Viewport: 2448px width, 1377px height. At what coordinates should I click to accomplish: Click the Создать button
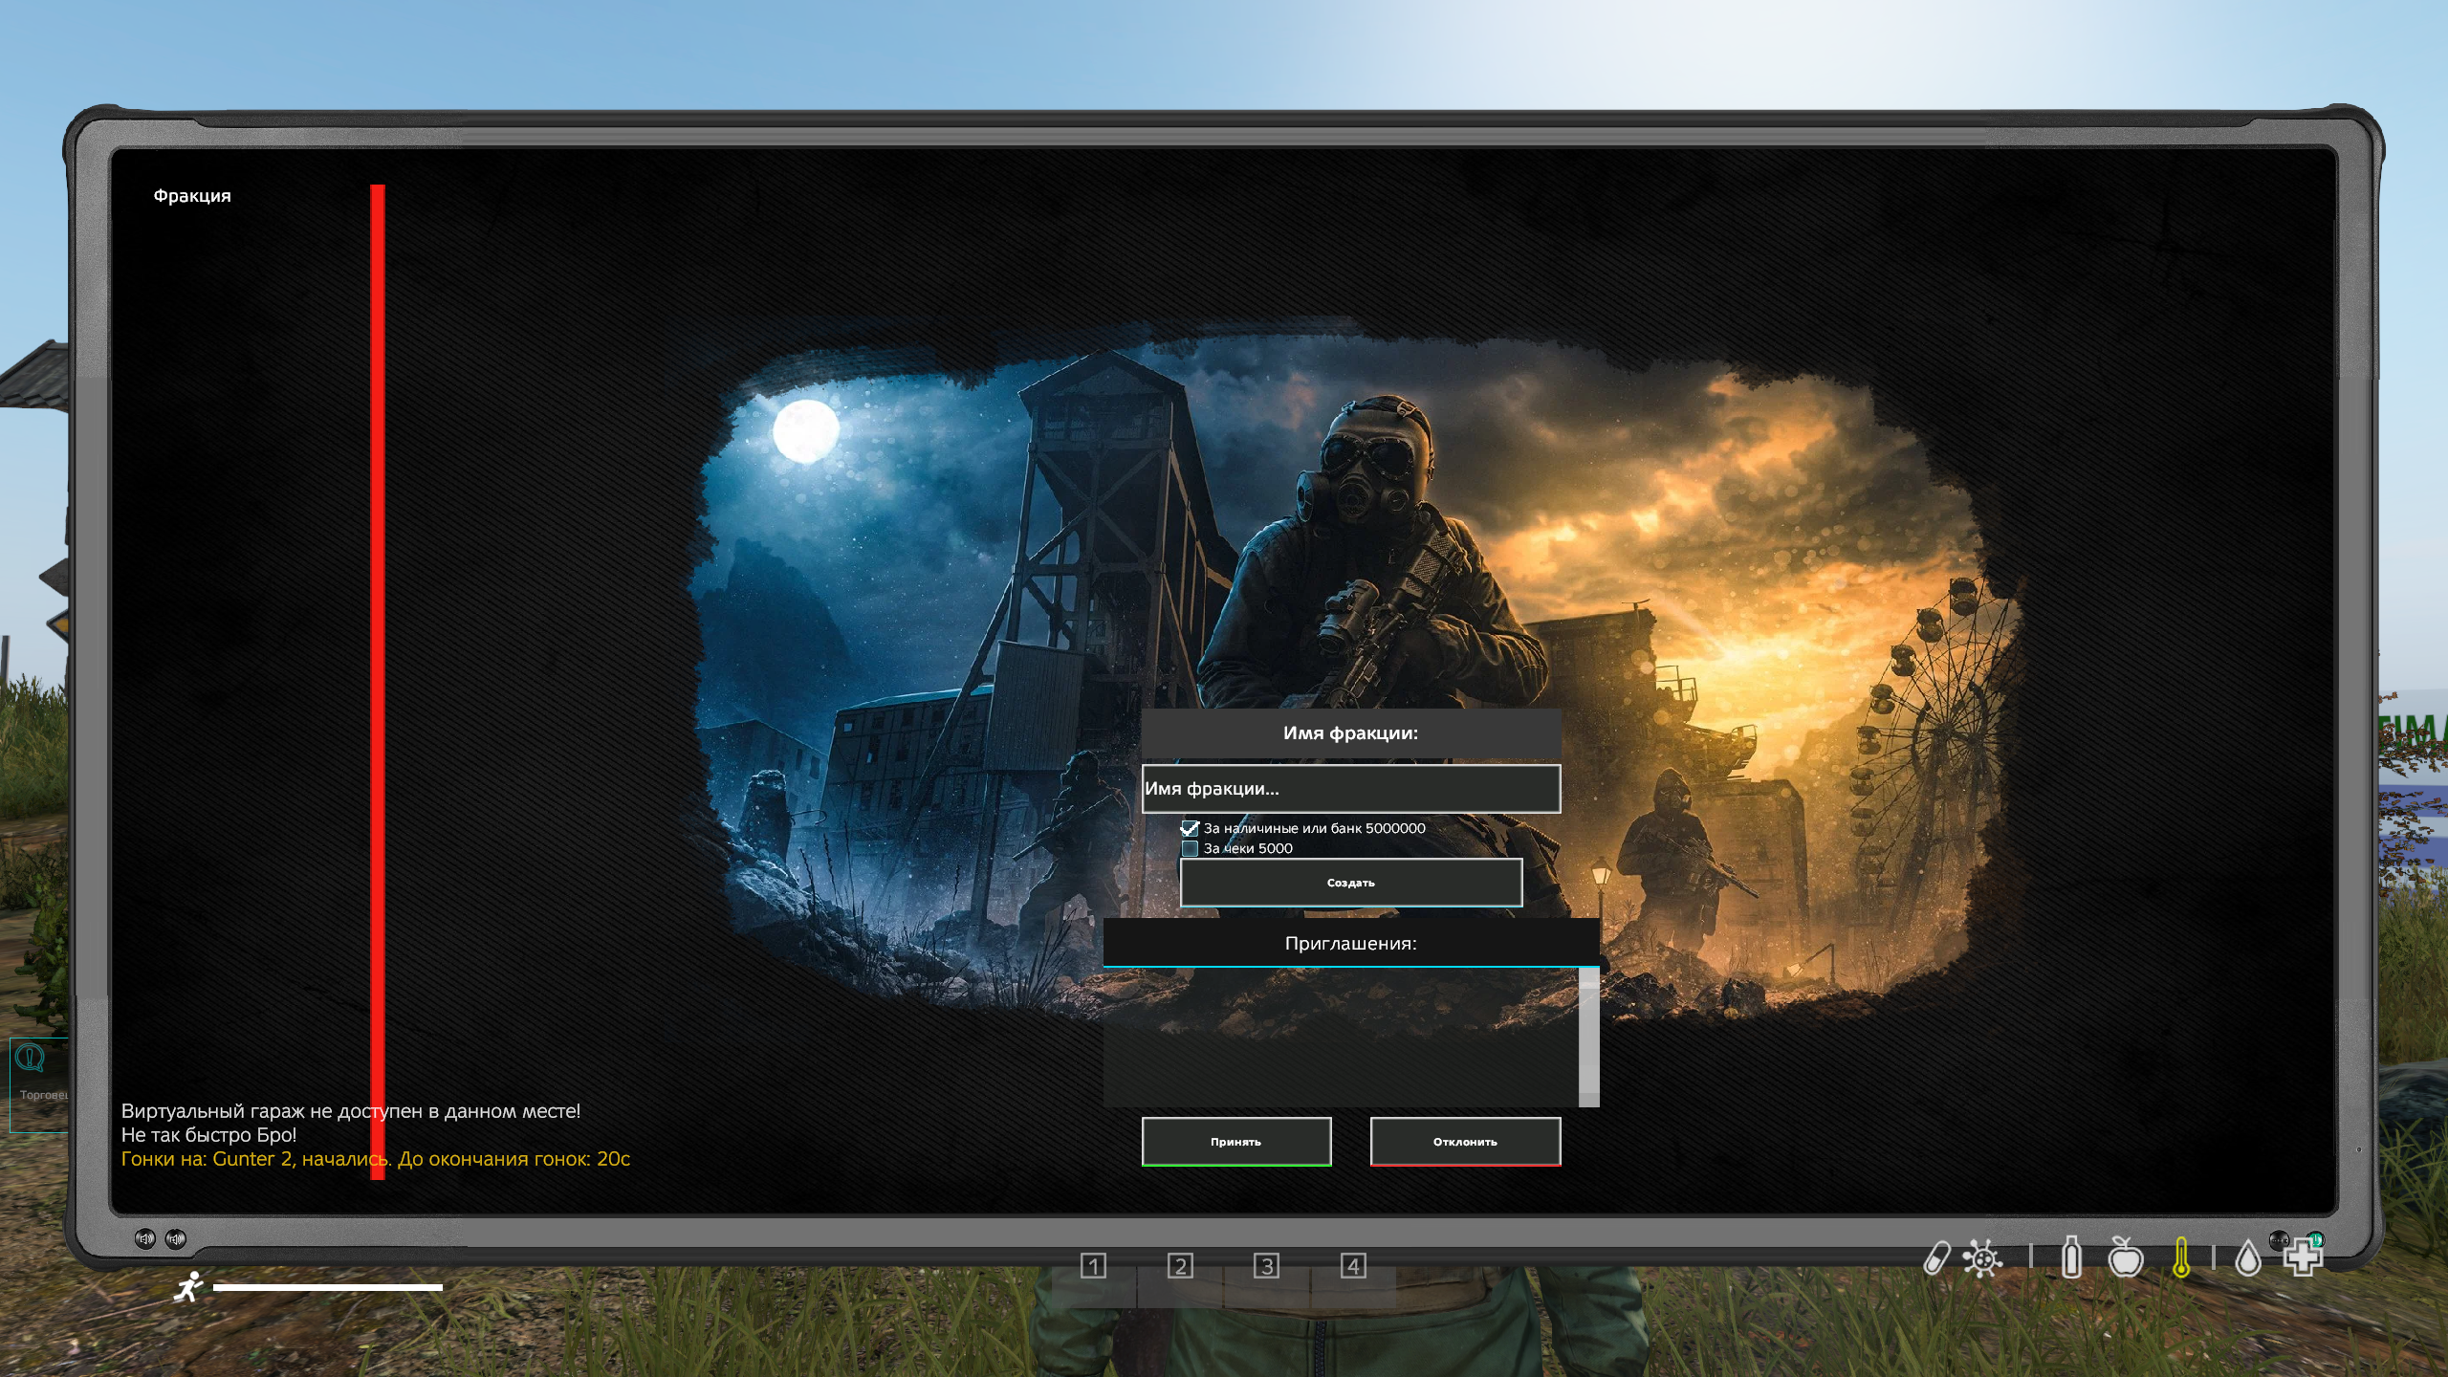coord(1350,883)
